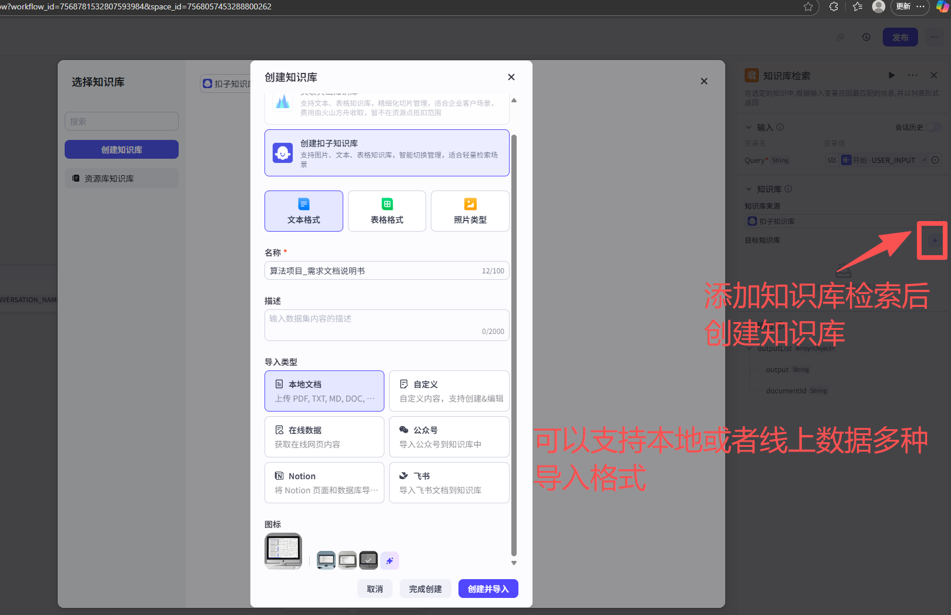
Task: Run the 知识库检索 node with the play icon
Action: [892, 75]
